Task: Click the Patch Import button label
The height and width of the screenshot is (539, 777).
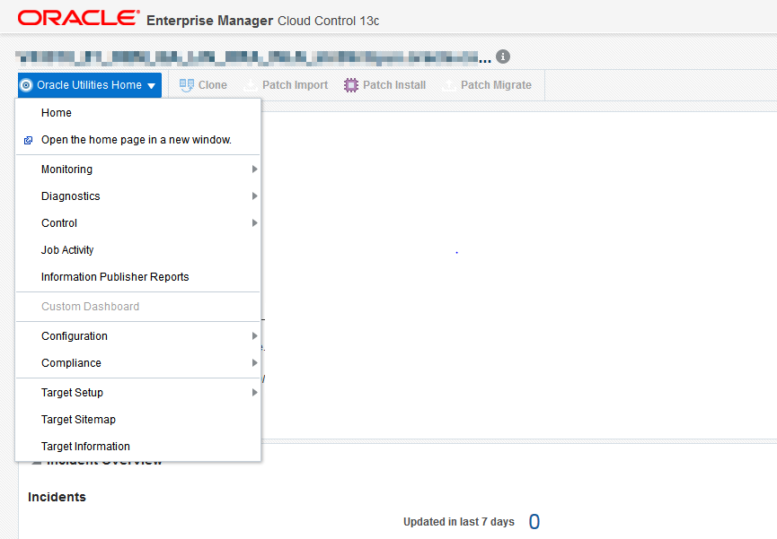Action: (296, 85)
